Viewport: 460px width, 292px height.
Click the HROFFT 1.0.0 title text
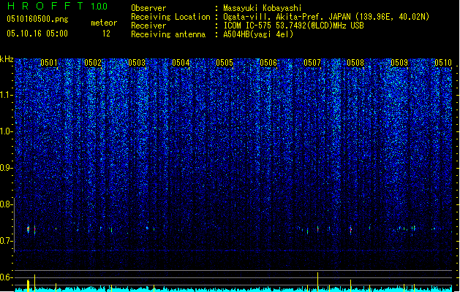point(58,6)
